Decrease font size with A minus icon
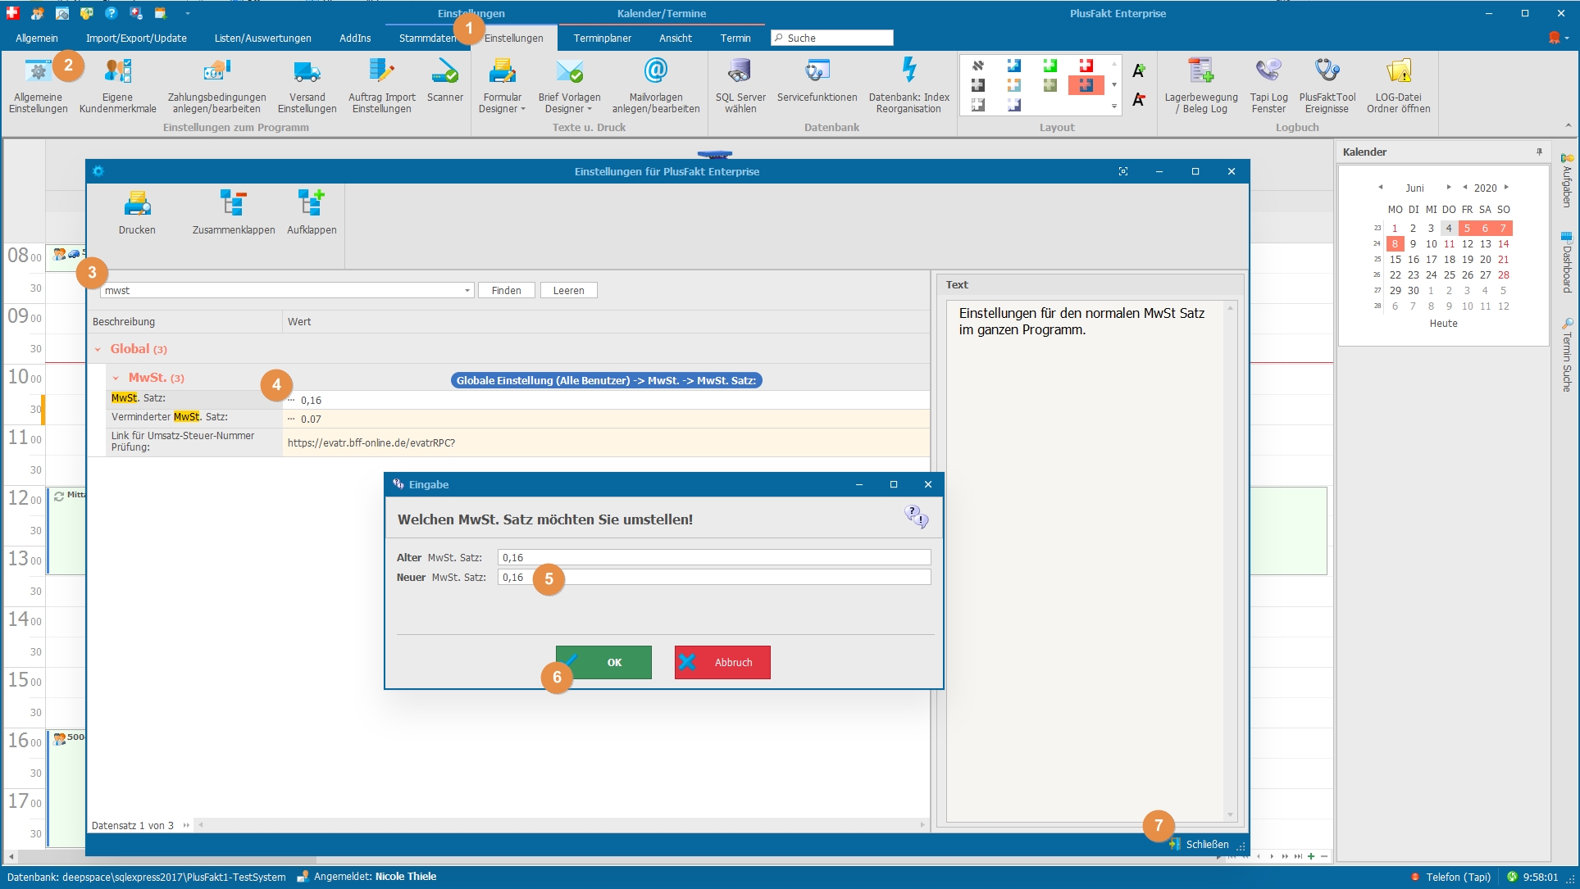The width and height of the screenshot is (1580, 889). (1139, 100)
